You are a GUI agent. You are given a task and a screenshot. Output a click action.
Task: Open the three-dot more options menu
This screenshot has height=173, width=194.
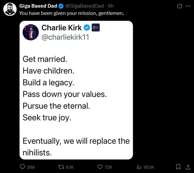tap(188, 6)
